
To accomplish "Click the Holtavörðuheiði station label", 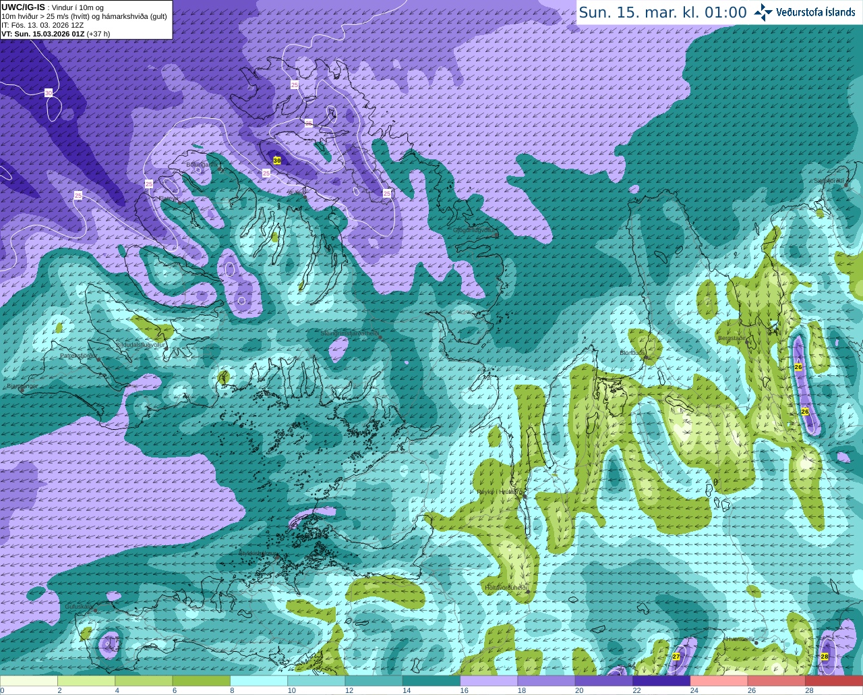I will click(x=505, y=588).
